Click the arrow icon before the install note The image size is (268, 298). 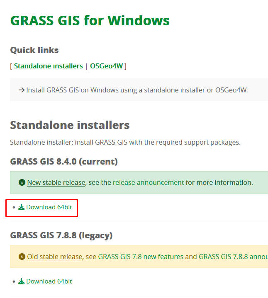click(x=22, y=90)
